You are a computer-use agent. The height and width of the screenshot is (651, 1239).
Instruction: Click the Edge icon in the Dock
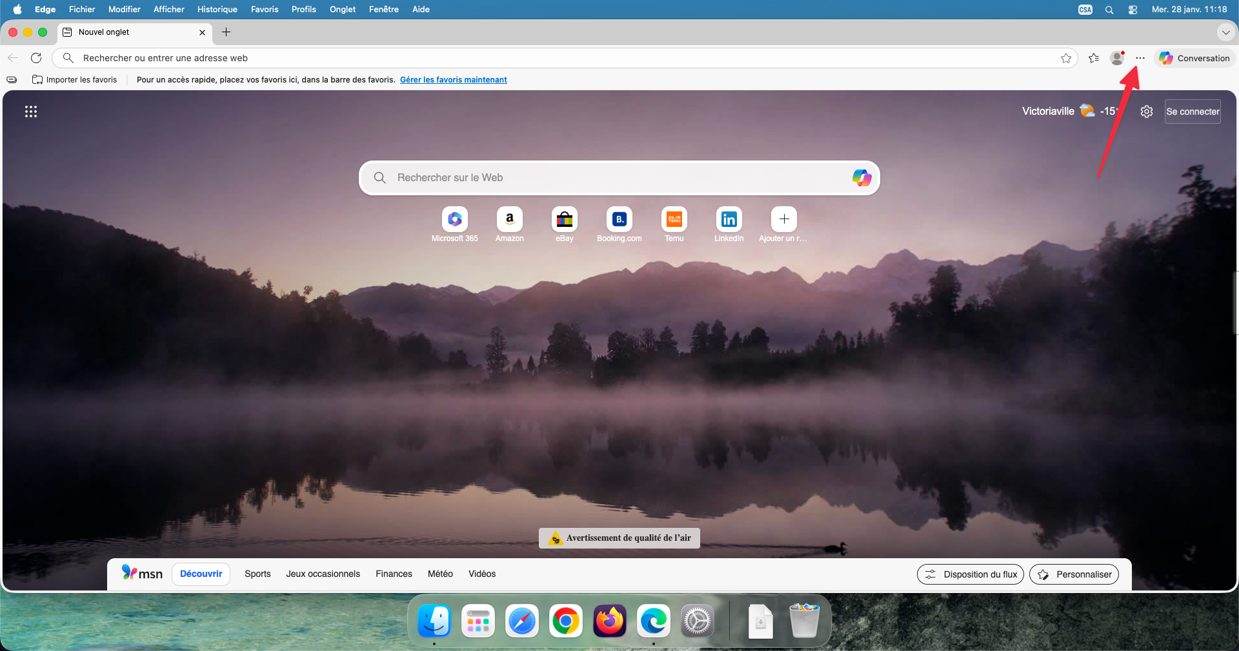pyautogui.click(x=654, y=621)
